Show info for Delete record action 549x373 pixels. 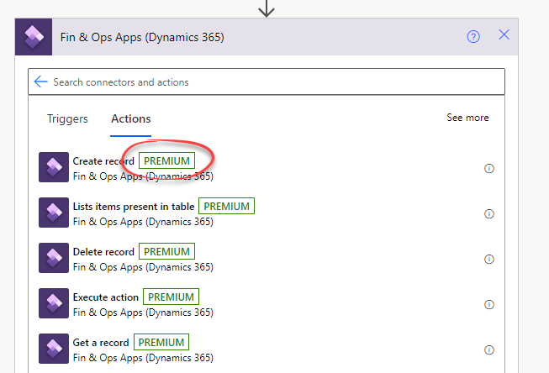coord(489,259)
